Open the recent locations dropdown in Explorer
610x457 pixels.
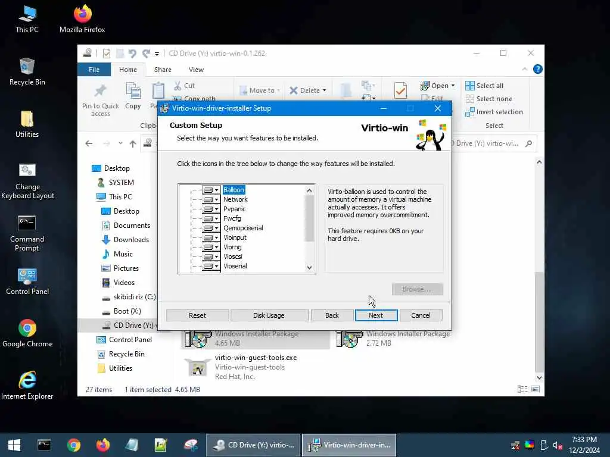[x=120, y=143]
